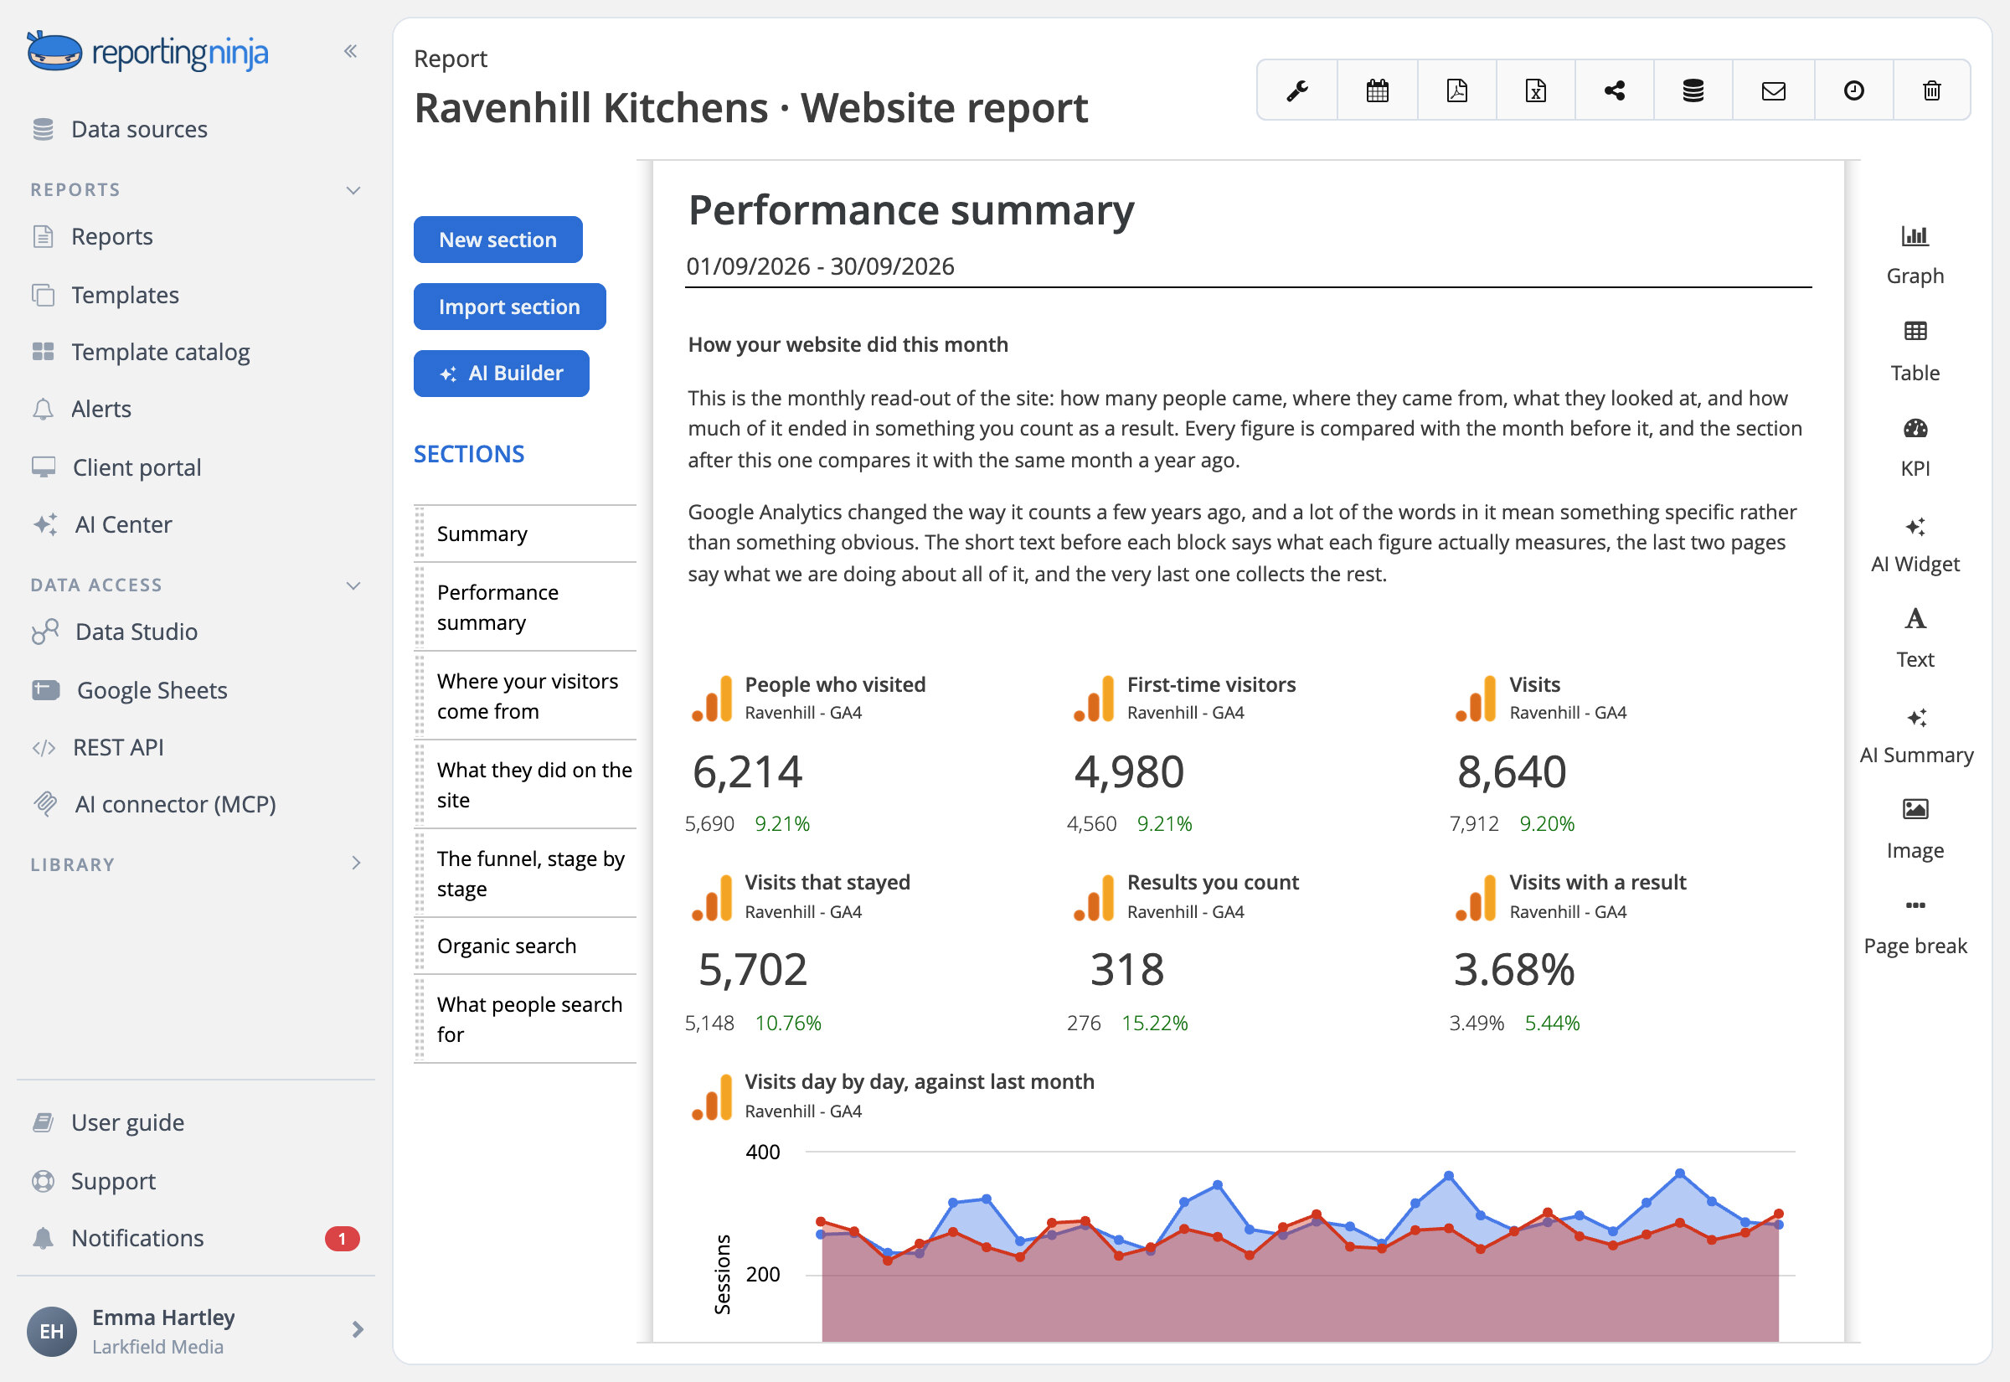Click the reportingninja logo
Screen dimensions: 2010x1382
[x=147, y=52]
